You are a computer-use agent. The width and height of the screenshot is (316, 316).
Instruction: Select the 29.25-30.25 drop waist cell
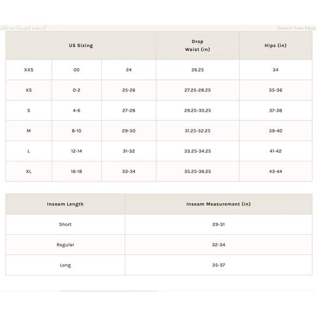point(197,111)
